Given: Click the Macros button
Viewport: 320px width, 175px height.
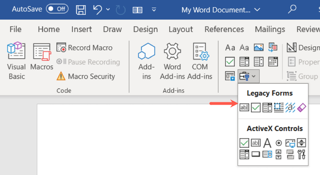Looking at the screenshot, I should tap(42, 56).
